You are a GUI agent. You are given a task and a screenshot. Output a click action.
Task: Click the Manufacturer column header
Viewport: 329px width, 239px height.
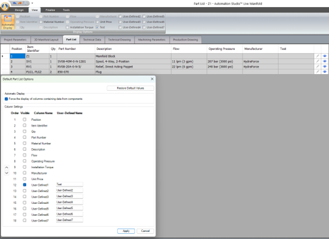pos(261,49)
